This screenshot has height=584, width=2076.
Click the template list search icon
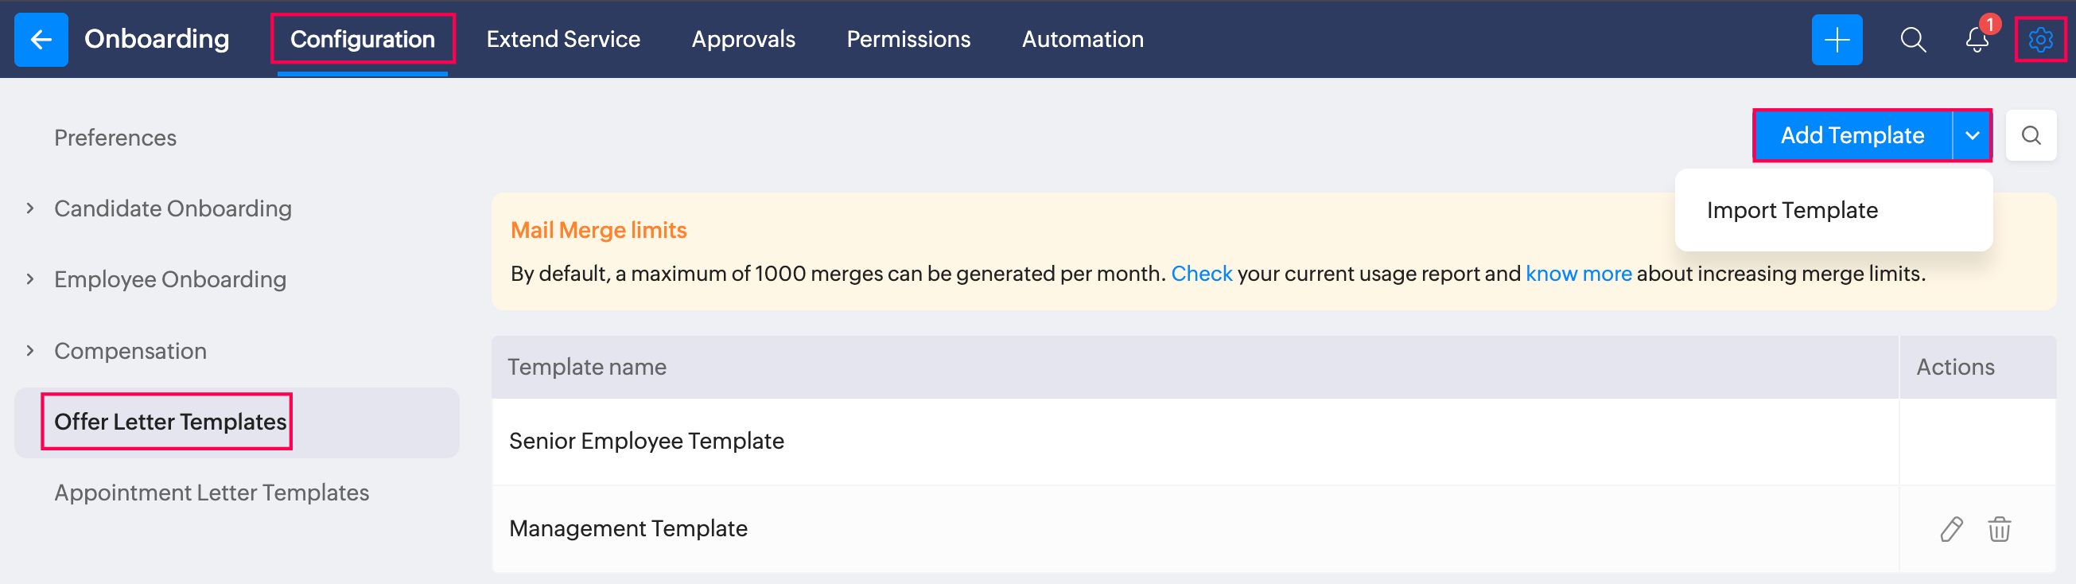(2030, 135)
